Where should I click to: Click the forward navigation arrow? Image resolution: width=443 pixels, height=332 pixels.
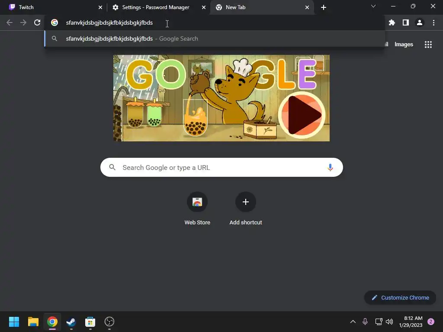(x=23, y=22)
